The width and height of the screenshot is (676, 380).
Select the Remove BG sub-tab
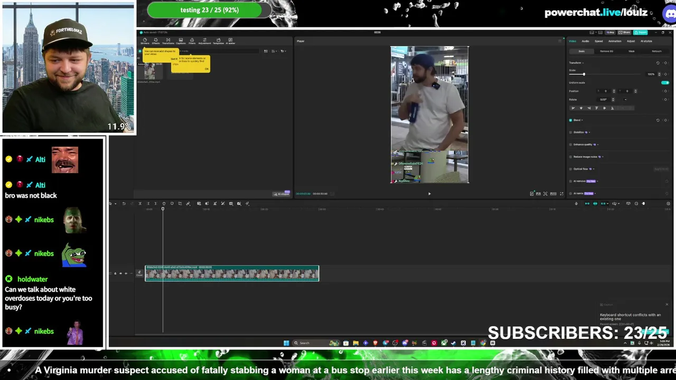(606, 51)
